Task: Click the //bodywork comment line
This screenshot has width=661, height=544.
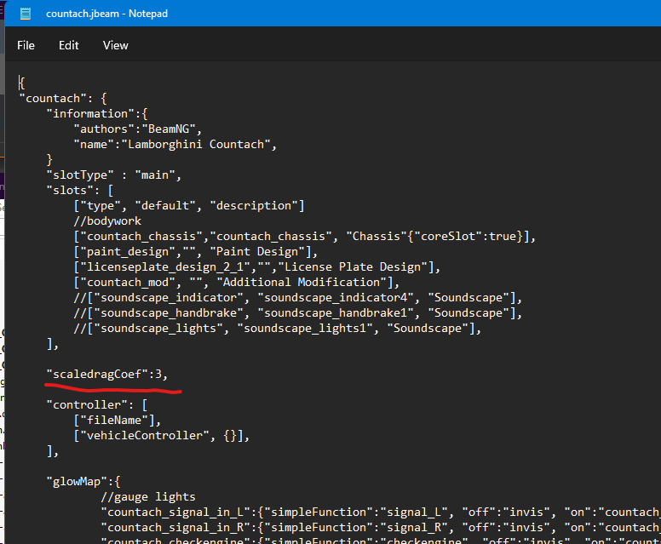Action: (107, 220)
